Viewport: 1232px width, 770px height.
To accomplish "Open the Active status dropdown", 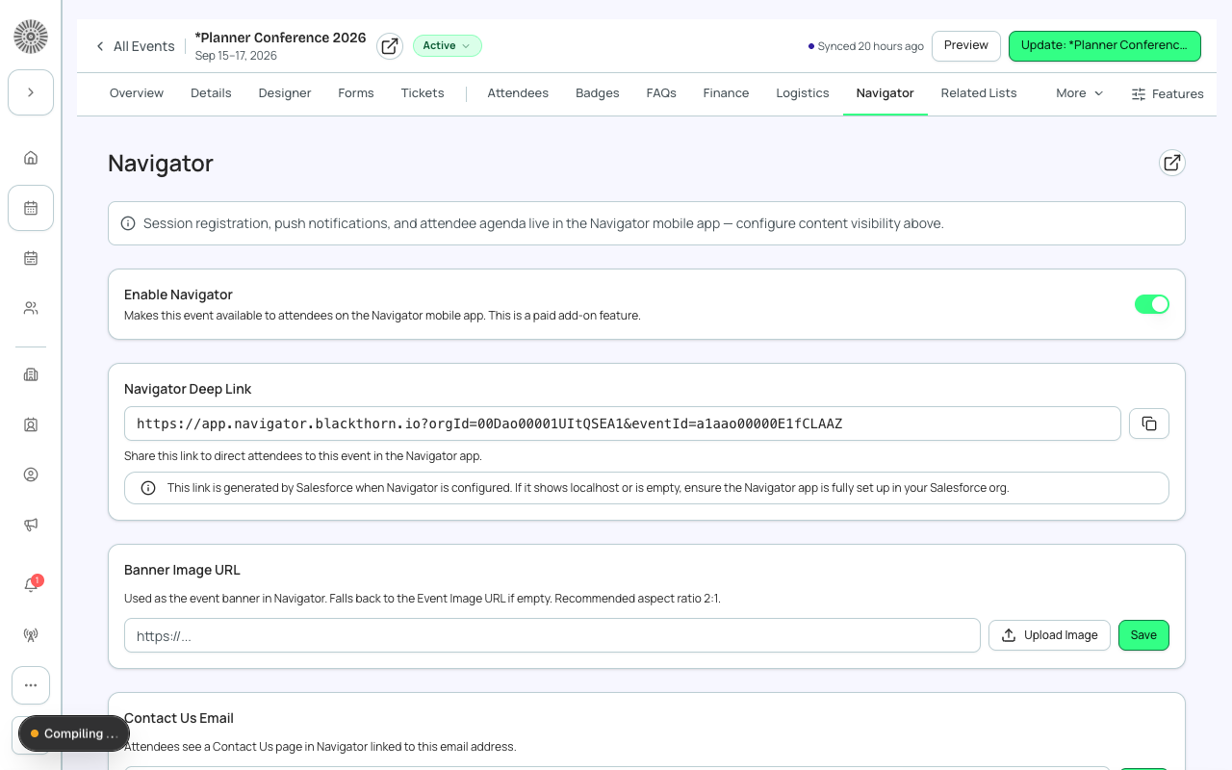I will click(448, 46).
